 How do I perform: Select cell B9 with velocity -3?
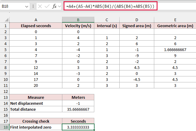(x=78, y=73)
